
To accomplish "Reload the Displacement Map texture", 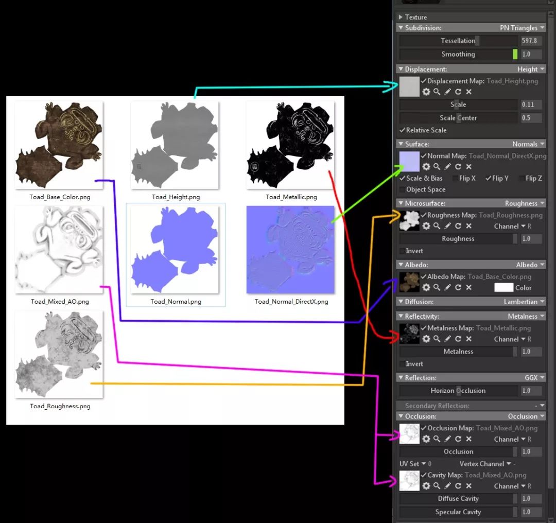I will 458,92.
